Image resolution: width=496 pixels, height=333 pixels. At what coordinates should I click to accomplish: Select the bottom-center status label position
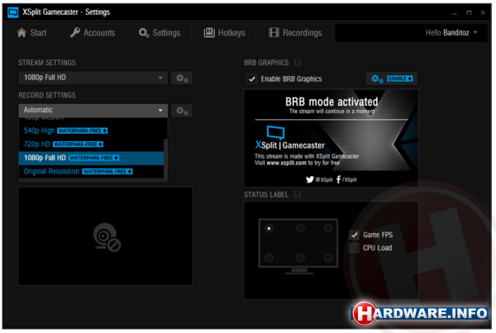300,258
